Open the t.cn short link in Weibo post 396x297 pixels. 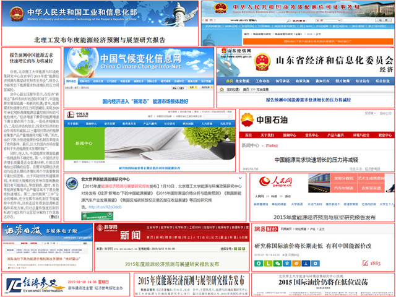101,207
